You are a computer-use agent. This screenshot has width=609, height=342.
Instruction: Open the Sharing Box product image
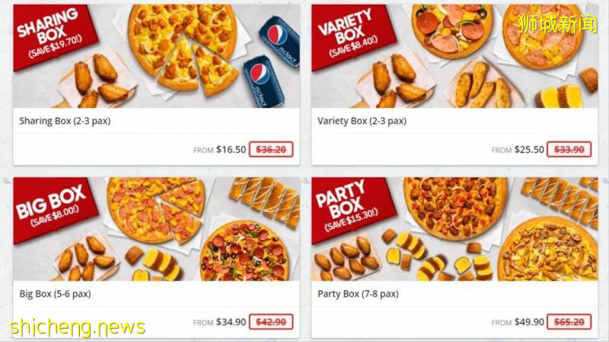click(157, 56)
